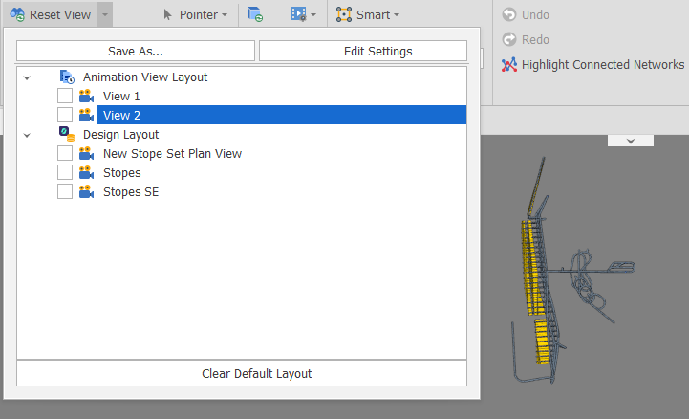Select the Animation View Layout tree item
The image size is (689, 419).
point(145,77)
